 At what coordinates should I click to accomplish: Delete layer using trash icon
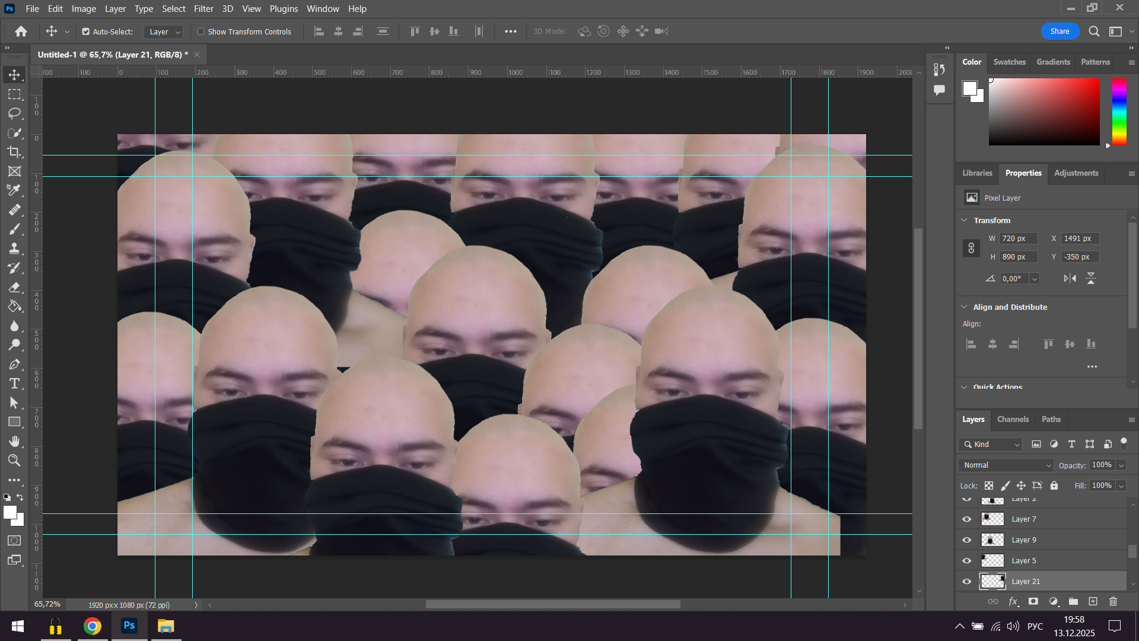[x=1113, y=601]
